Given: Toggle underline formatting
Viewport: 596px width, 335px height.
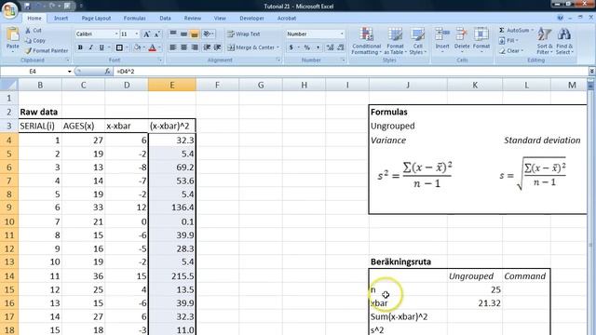Looking at the screenshot, I should point(102,47).
